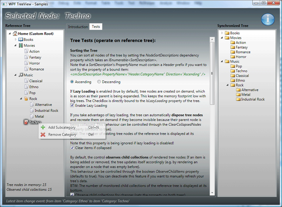
Task: Select Ethno in Synchronized Tree
Action: pyautogui.click(x=240, y=80)
